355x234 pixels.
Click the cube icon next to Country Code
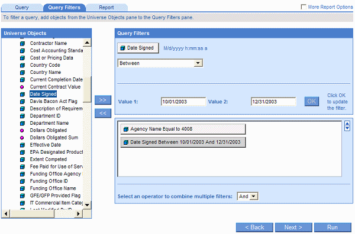tap(22, 66)
